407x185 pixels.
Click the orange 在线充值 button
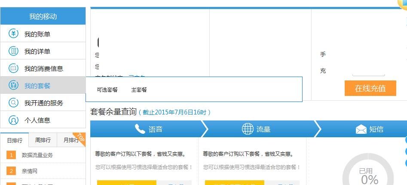coord(370,88)
